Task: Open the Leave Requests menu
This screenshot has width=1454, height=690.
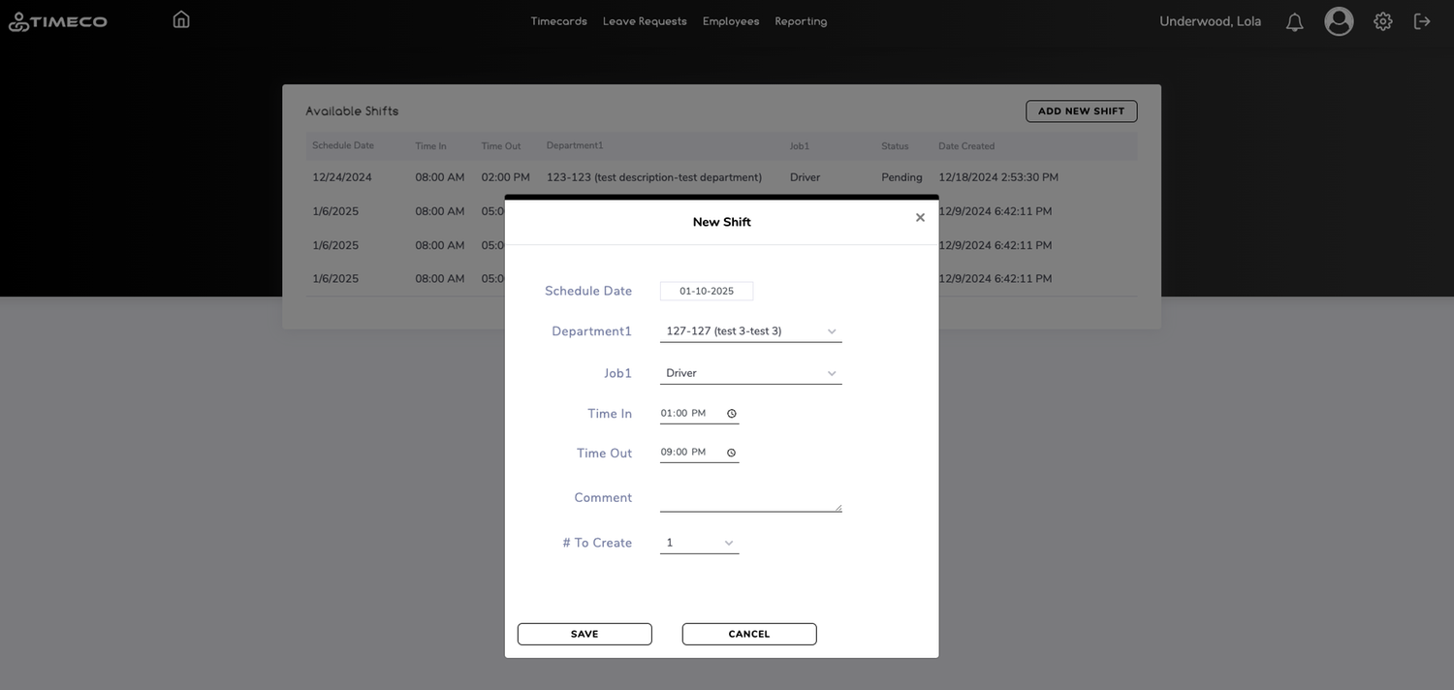Action: 645,21
